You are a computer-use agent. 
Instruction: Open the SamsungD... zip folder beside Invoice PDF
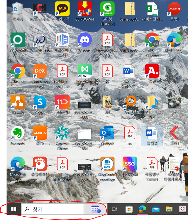tap(130, 40)
